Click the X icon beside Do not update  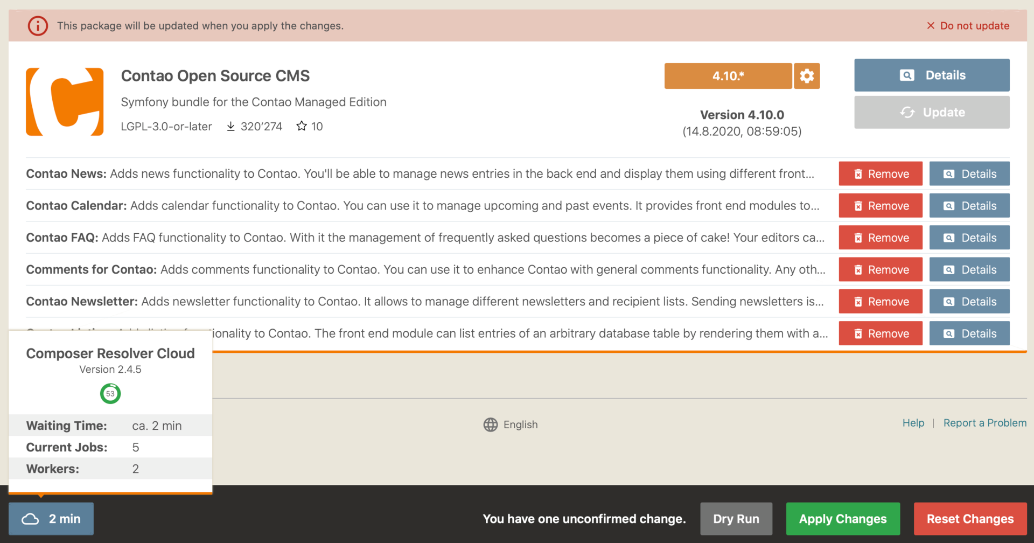(x=931, y=26)
